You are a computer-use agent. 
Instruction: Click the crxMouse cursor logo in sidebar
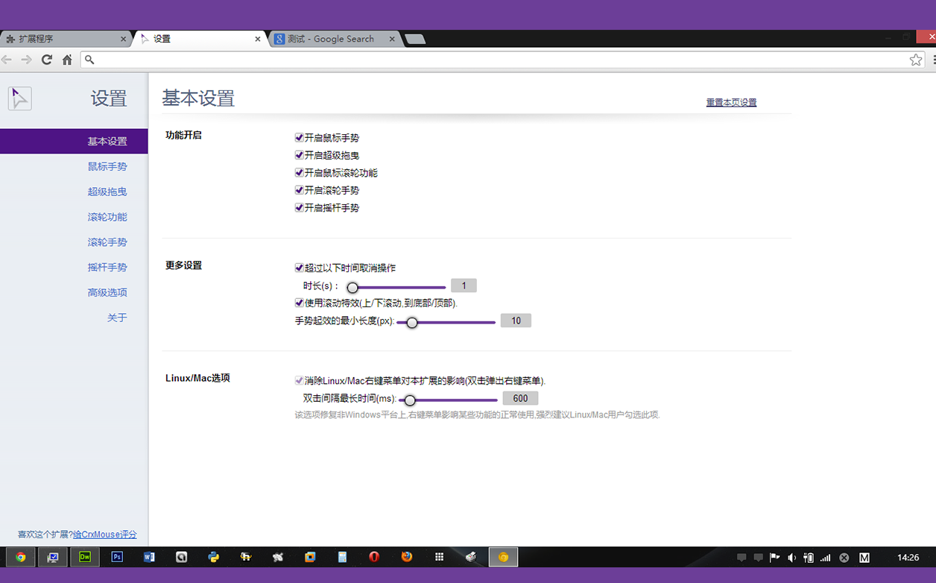click(20, 98)
